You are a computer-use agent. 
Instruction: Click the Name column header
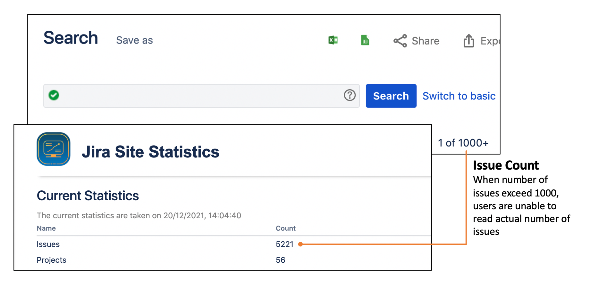point(46,228)
